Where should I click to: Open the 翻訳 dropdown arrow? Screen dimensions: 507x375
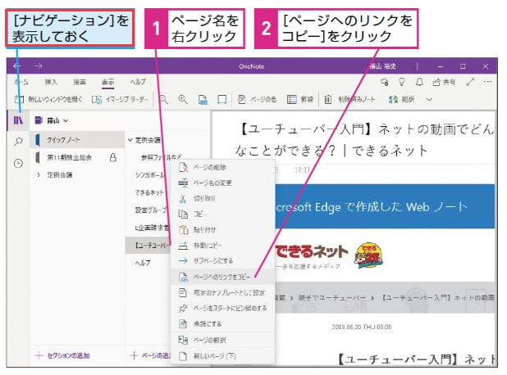pyautogui.click(x=428, y=99)
